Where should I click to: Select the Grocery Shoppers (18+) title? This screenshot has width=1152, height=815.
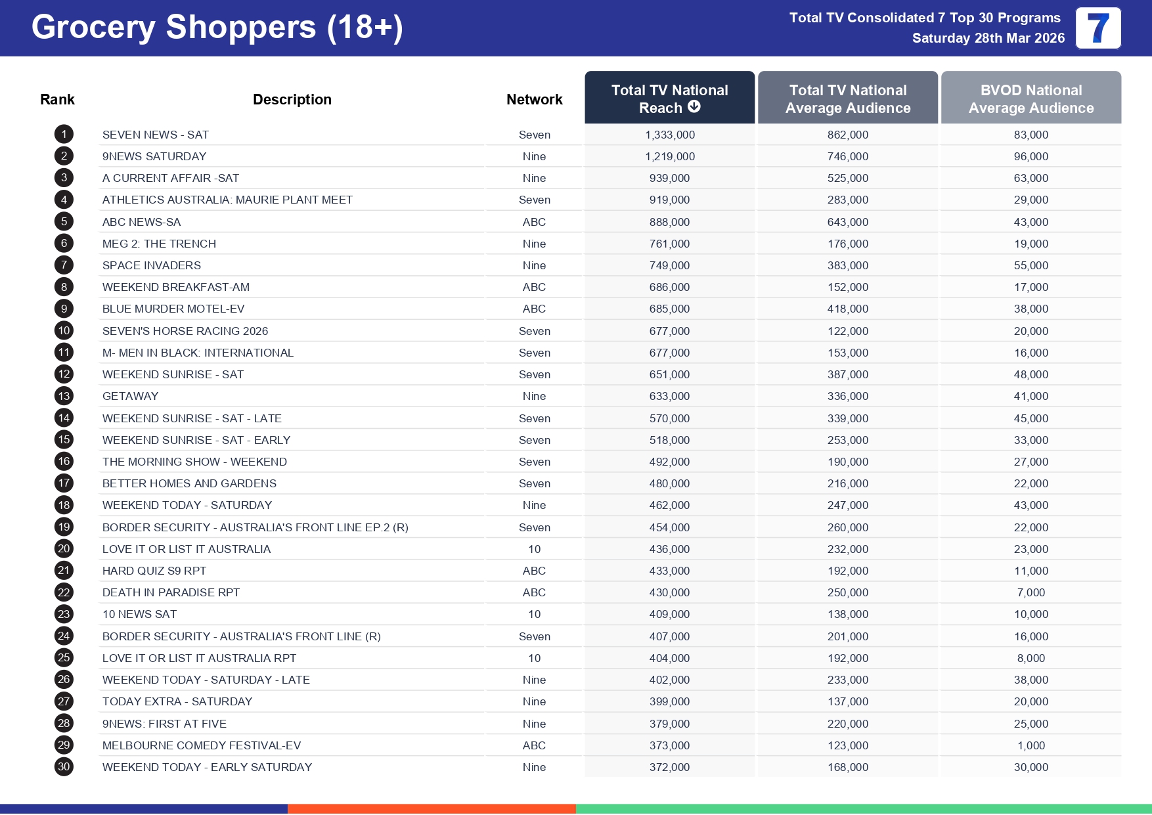coord(217,28)
